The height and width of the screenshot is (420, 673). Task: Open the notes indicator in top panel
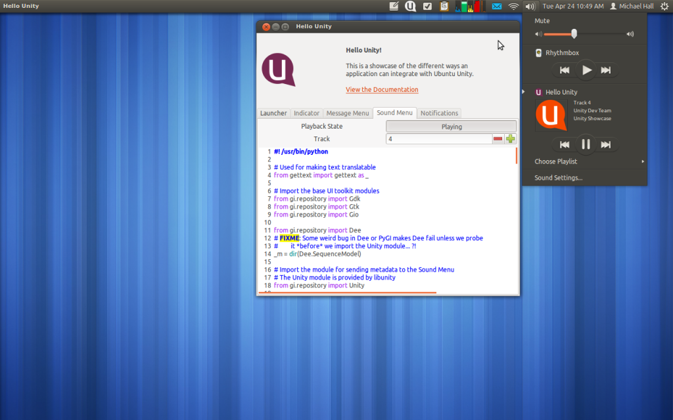coord(394,6)
